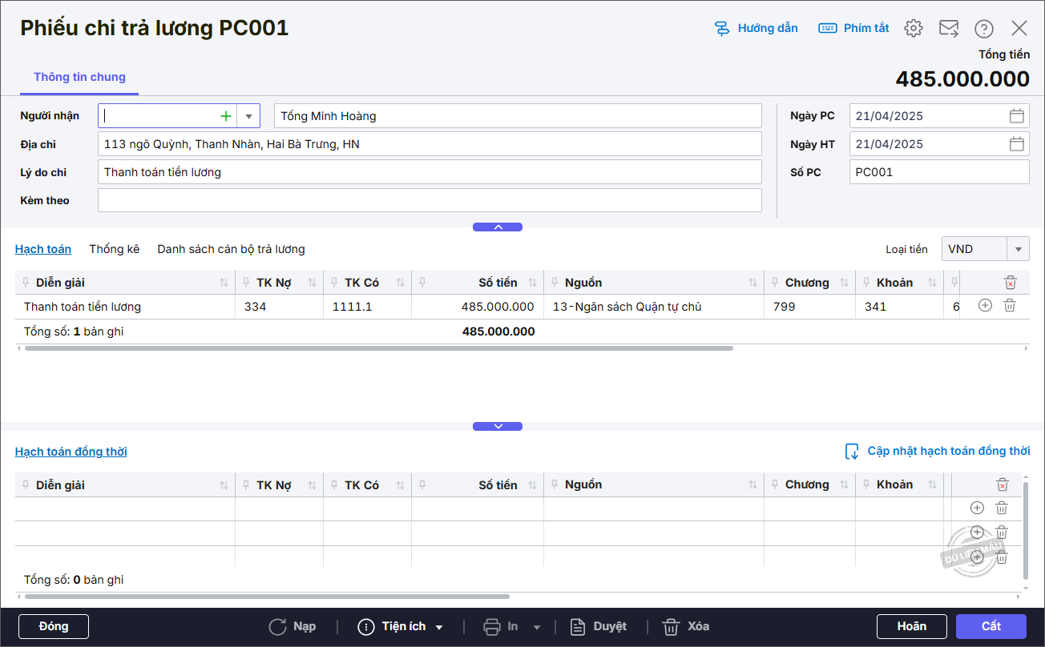
Task: Open the settings gear icon in header
Action: (913, 29)
